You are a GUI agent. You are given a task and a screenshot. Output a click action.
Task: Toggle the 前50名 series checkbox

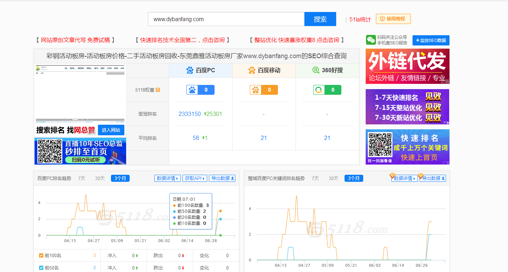pos(41,268)
